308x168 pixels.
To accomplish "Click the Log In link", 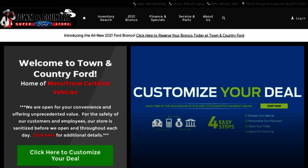I will [300, 18].
